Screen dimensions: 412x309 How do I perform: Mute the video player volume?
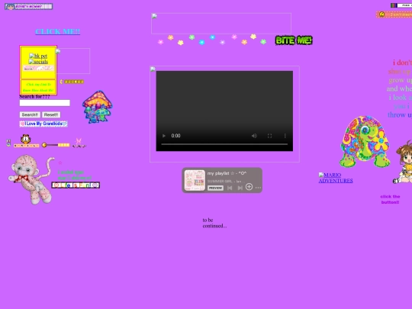click(254, 136)
